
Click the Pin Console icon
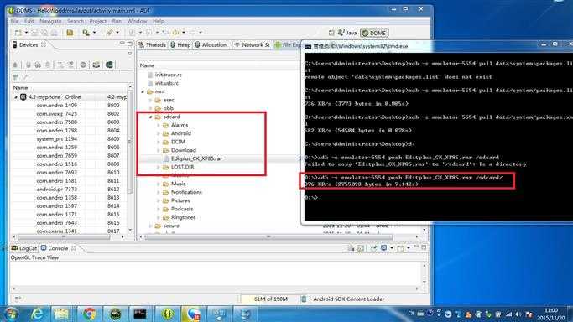373,248
